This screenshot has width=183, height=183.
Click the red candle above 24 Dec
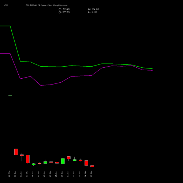[x=86, y=163]
